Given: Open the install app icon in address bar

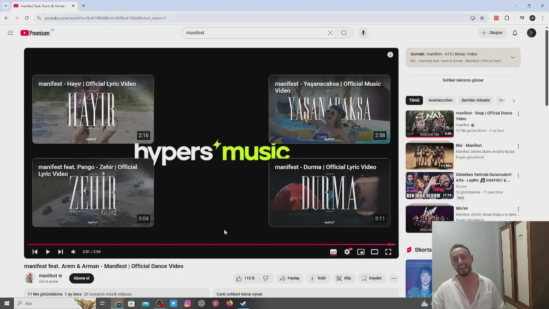Looking at the screenshot, I should click(x=473, y=18).
